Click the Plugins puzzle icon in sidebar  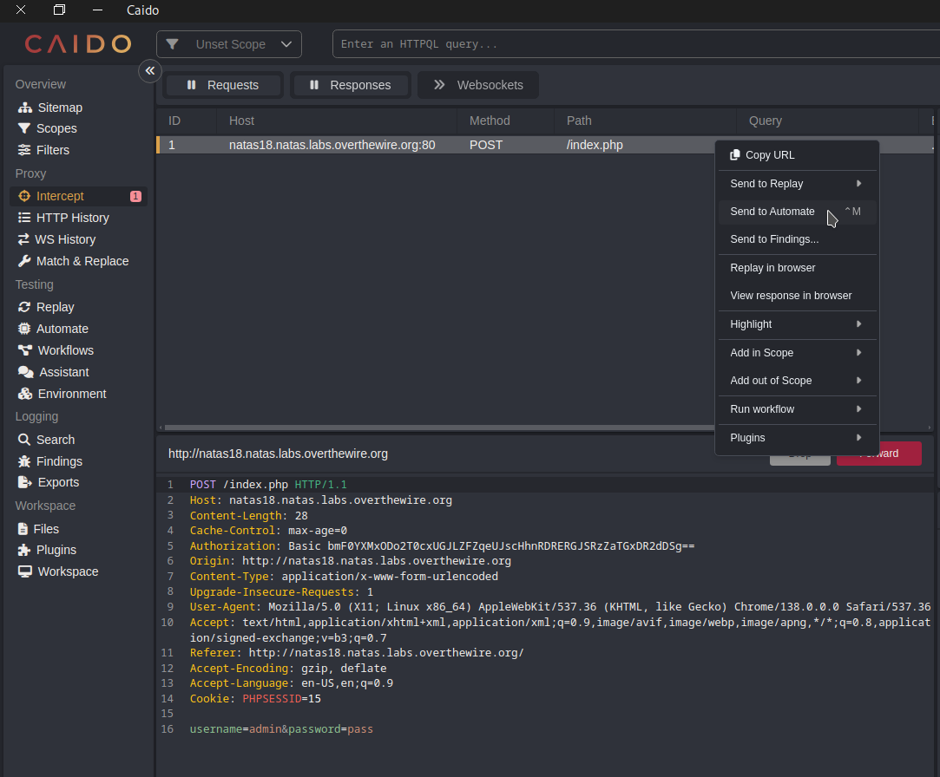(24, 550)
